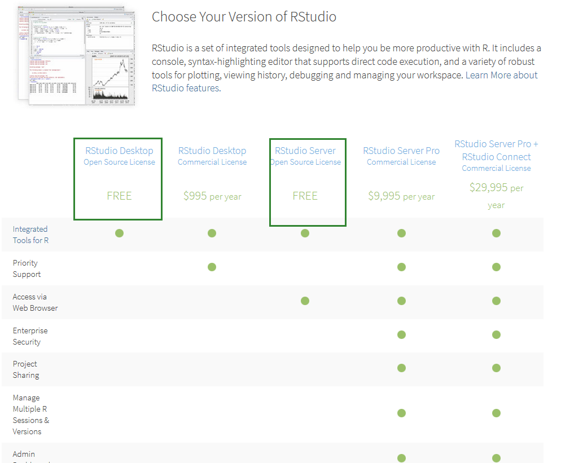Viewport: 561px width, 463px height.
Task: Click the 'Project Sharing' row label
Action: 26,369
